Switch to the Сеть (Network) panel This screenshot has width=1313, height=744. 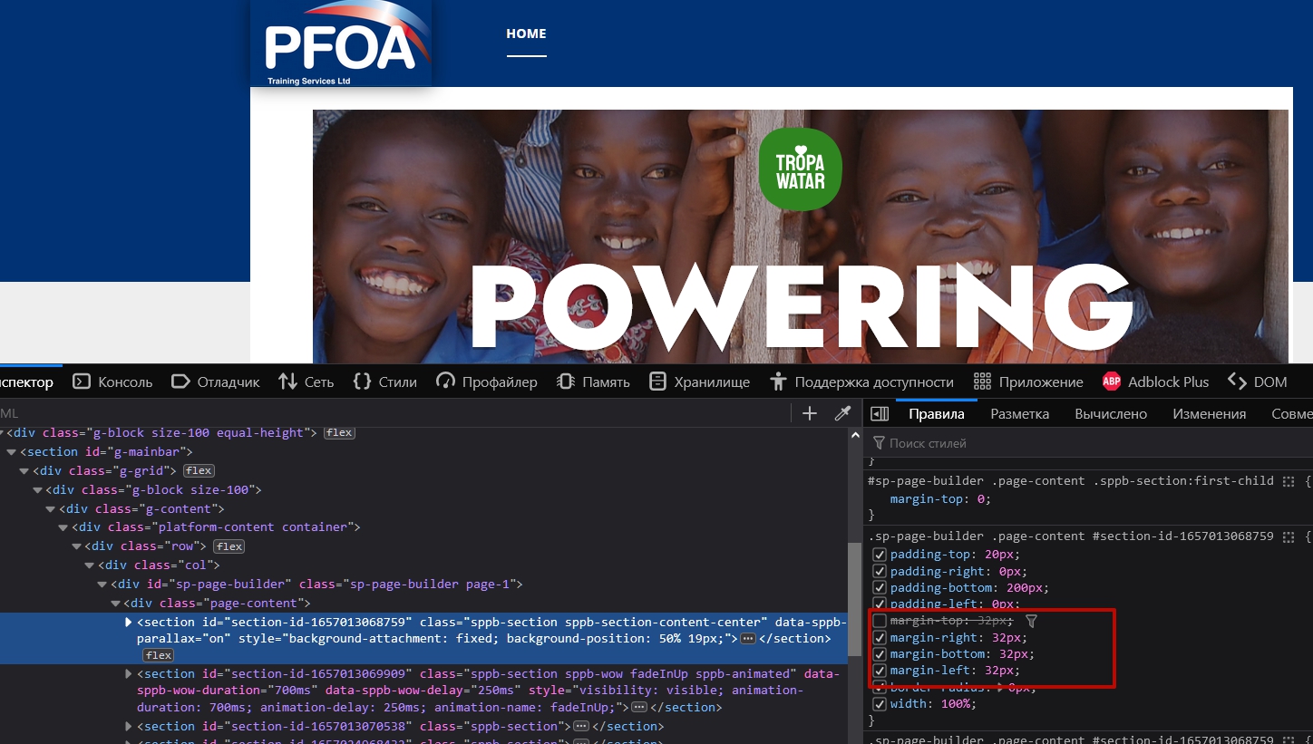306,382
